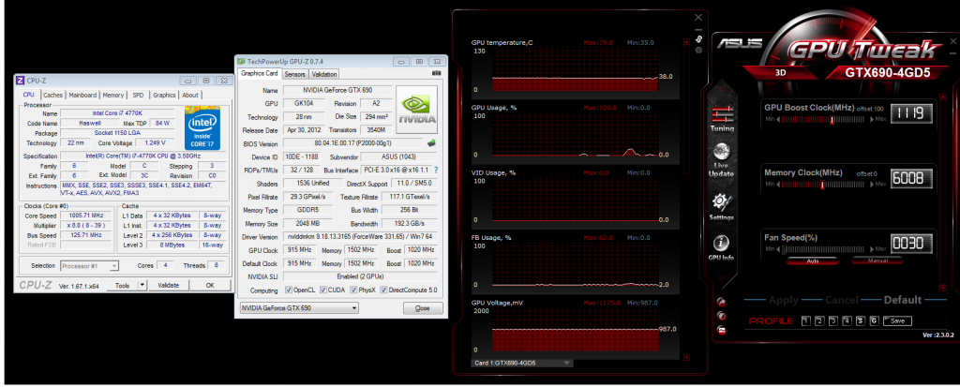This screenshot has width=960, height=387.
Task: Toggle the CUDA checkbox
Action: point(326,289)
